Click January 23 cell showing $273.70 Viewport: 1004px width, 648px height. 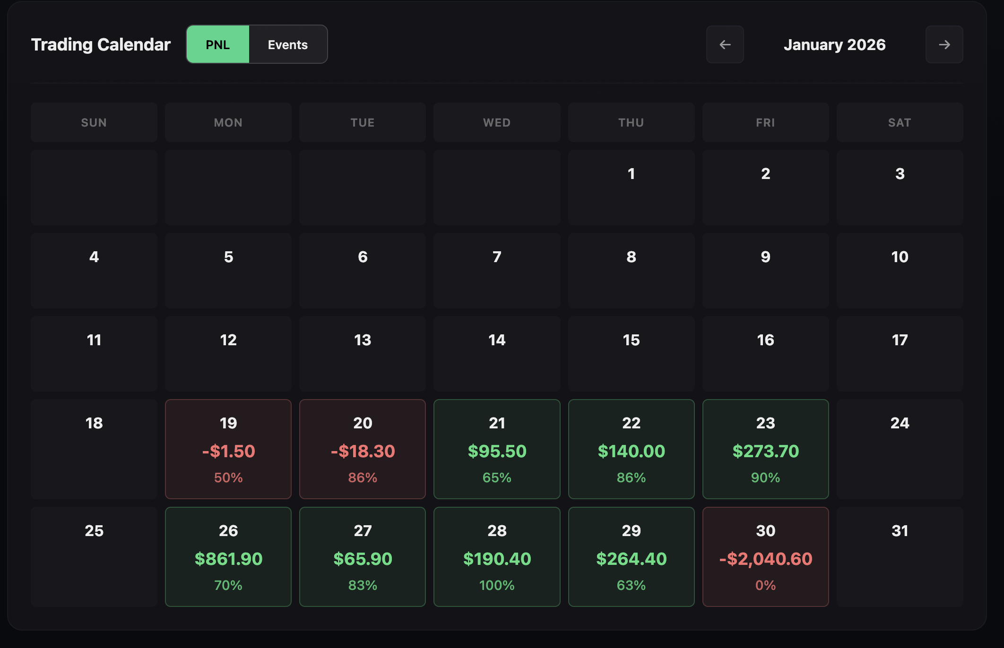765,449
